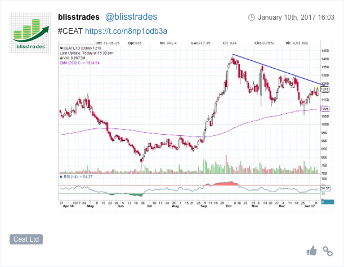Click the Last Update: Today at 15:30 pm text
This screenshot has width=344, height=267.
tap(87, 53)
